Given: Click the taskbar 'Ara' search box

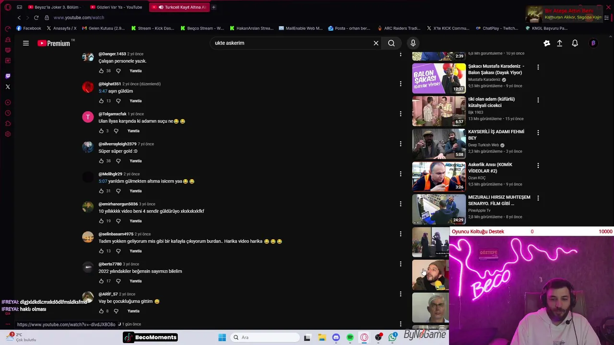Looking at the screenshot, I should coord(265,337).
